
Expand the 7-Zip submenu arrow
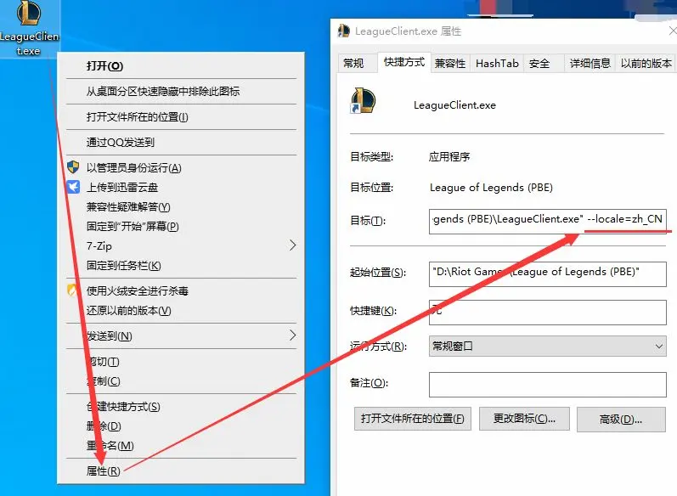pos(293,245)
